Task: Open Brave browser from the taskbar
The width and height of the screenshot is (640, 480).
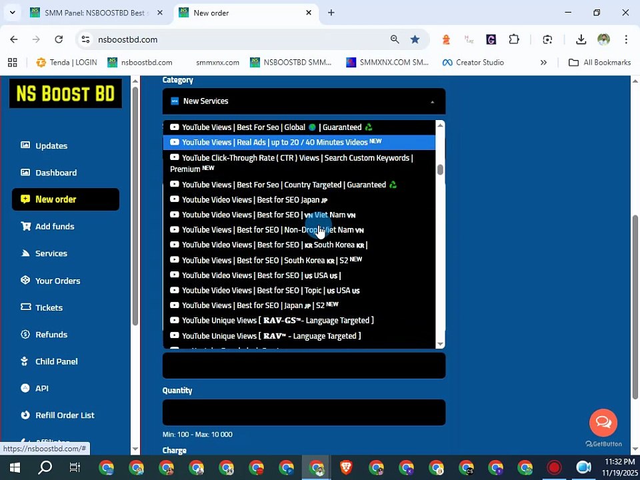Action: click(x=346, y=467)
